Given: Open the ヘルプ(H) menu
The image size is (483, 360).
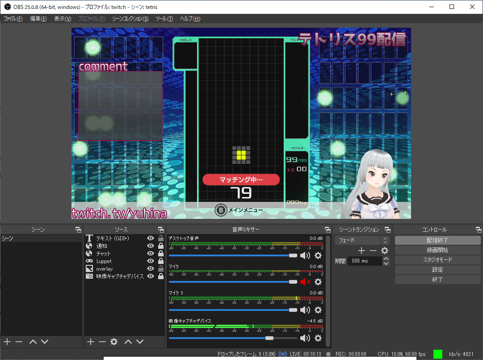Looking at the screenshot, I should point(190,19).
